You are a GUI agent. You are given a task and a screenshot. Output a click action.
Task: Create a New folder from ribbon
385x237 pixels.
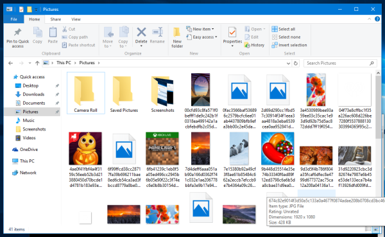click(x=177, y=38)
